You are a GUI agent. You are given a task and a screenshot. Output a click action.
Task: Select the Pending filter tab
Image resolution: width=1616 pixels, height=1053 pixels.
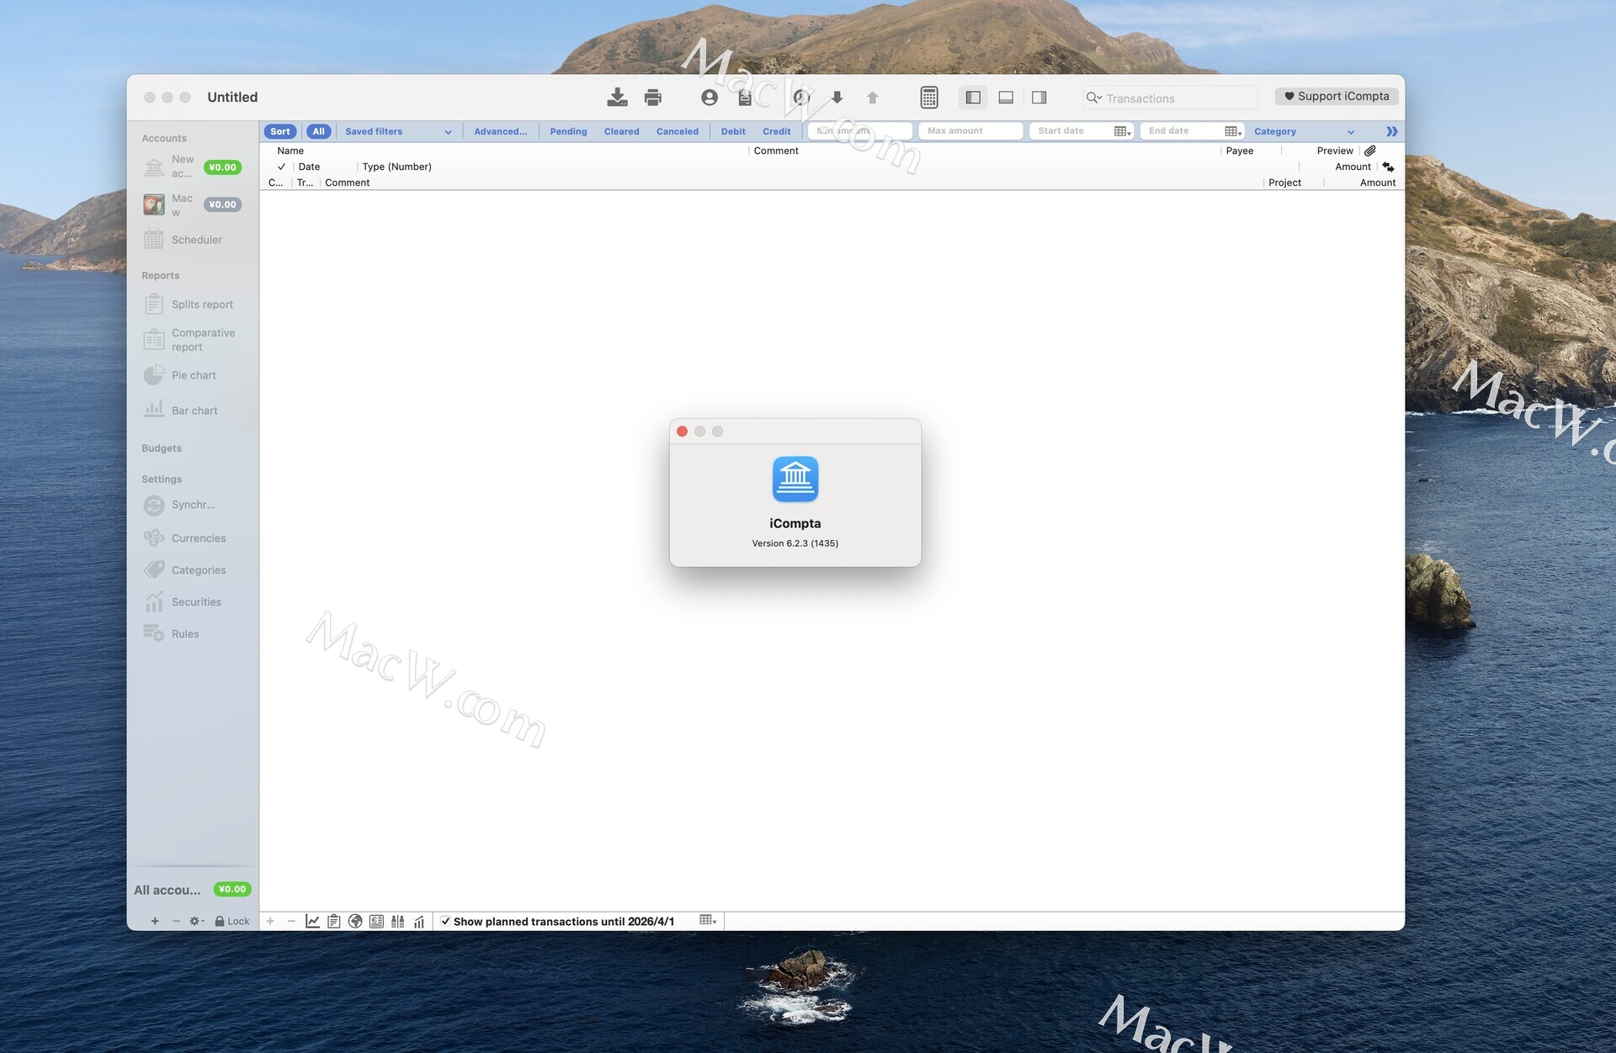568,131
